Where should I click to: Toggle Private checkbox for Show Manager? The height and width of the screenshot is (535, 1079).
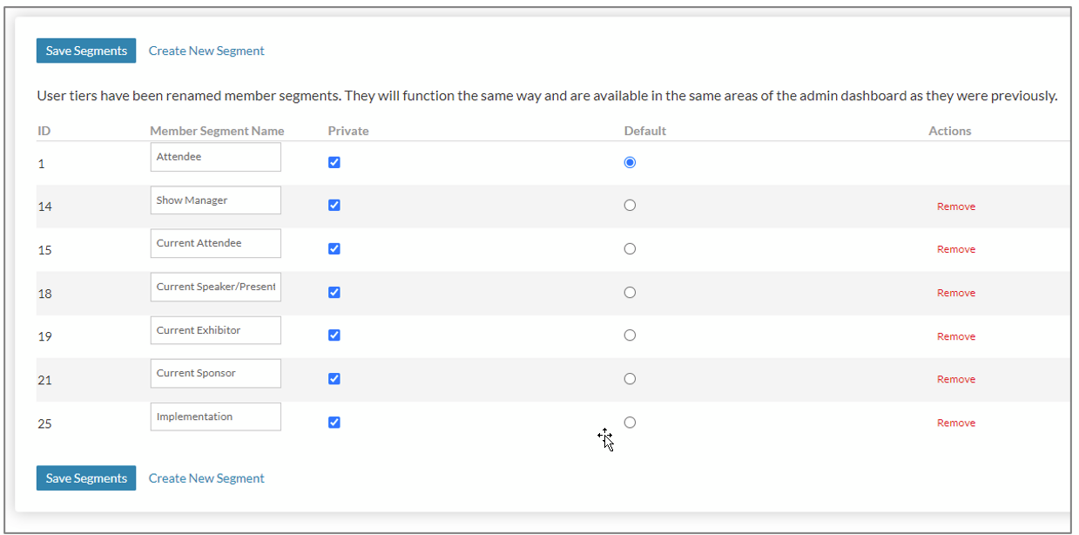coord(334,206)
